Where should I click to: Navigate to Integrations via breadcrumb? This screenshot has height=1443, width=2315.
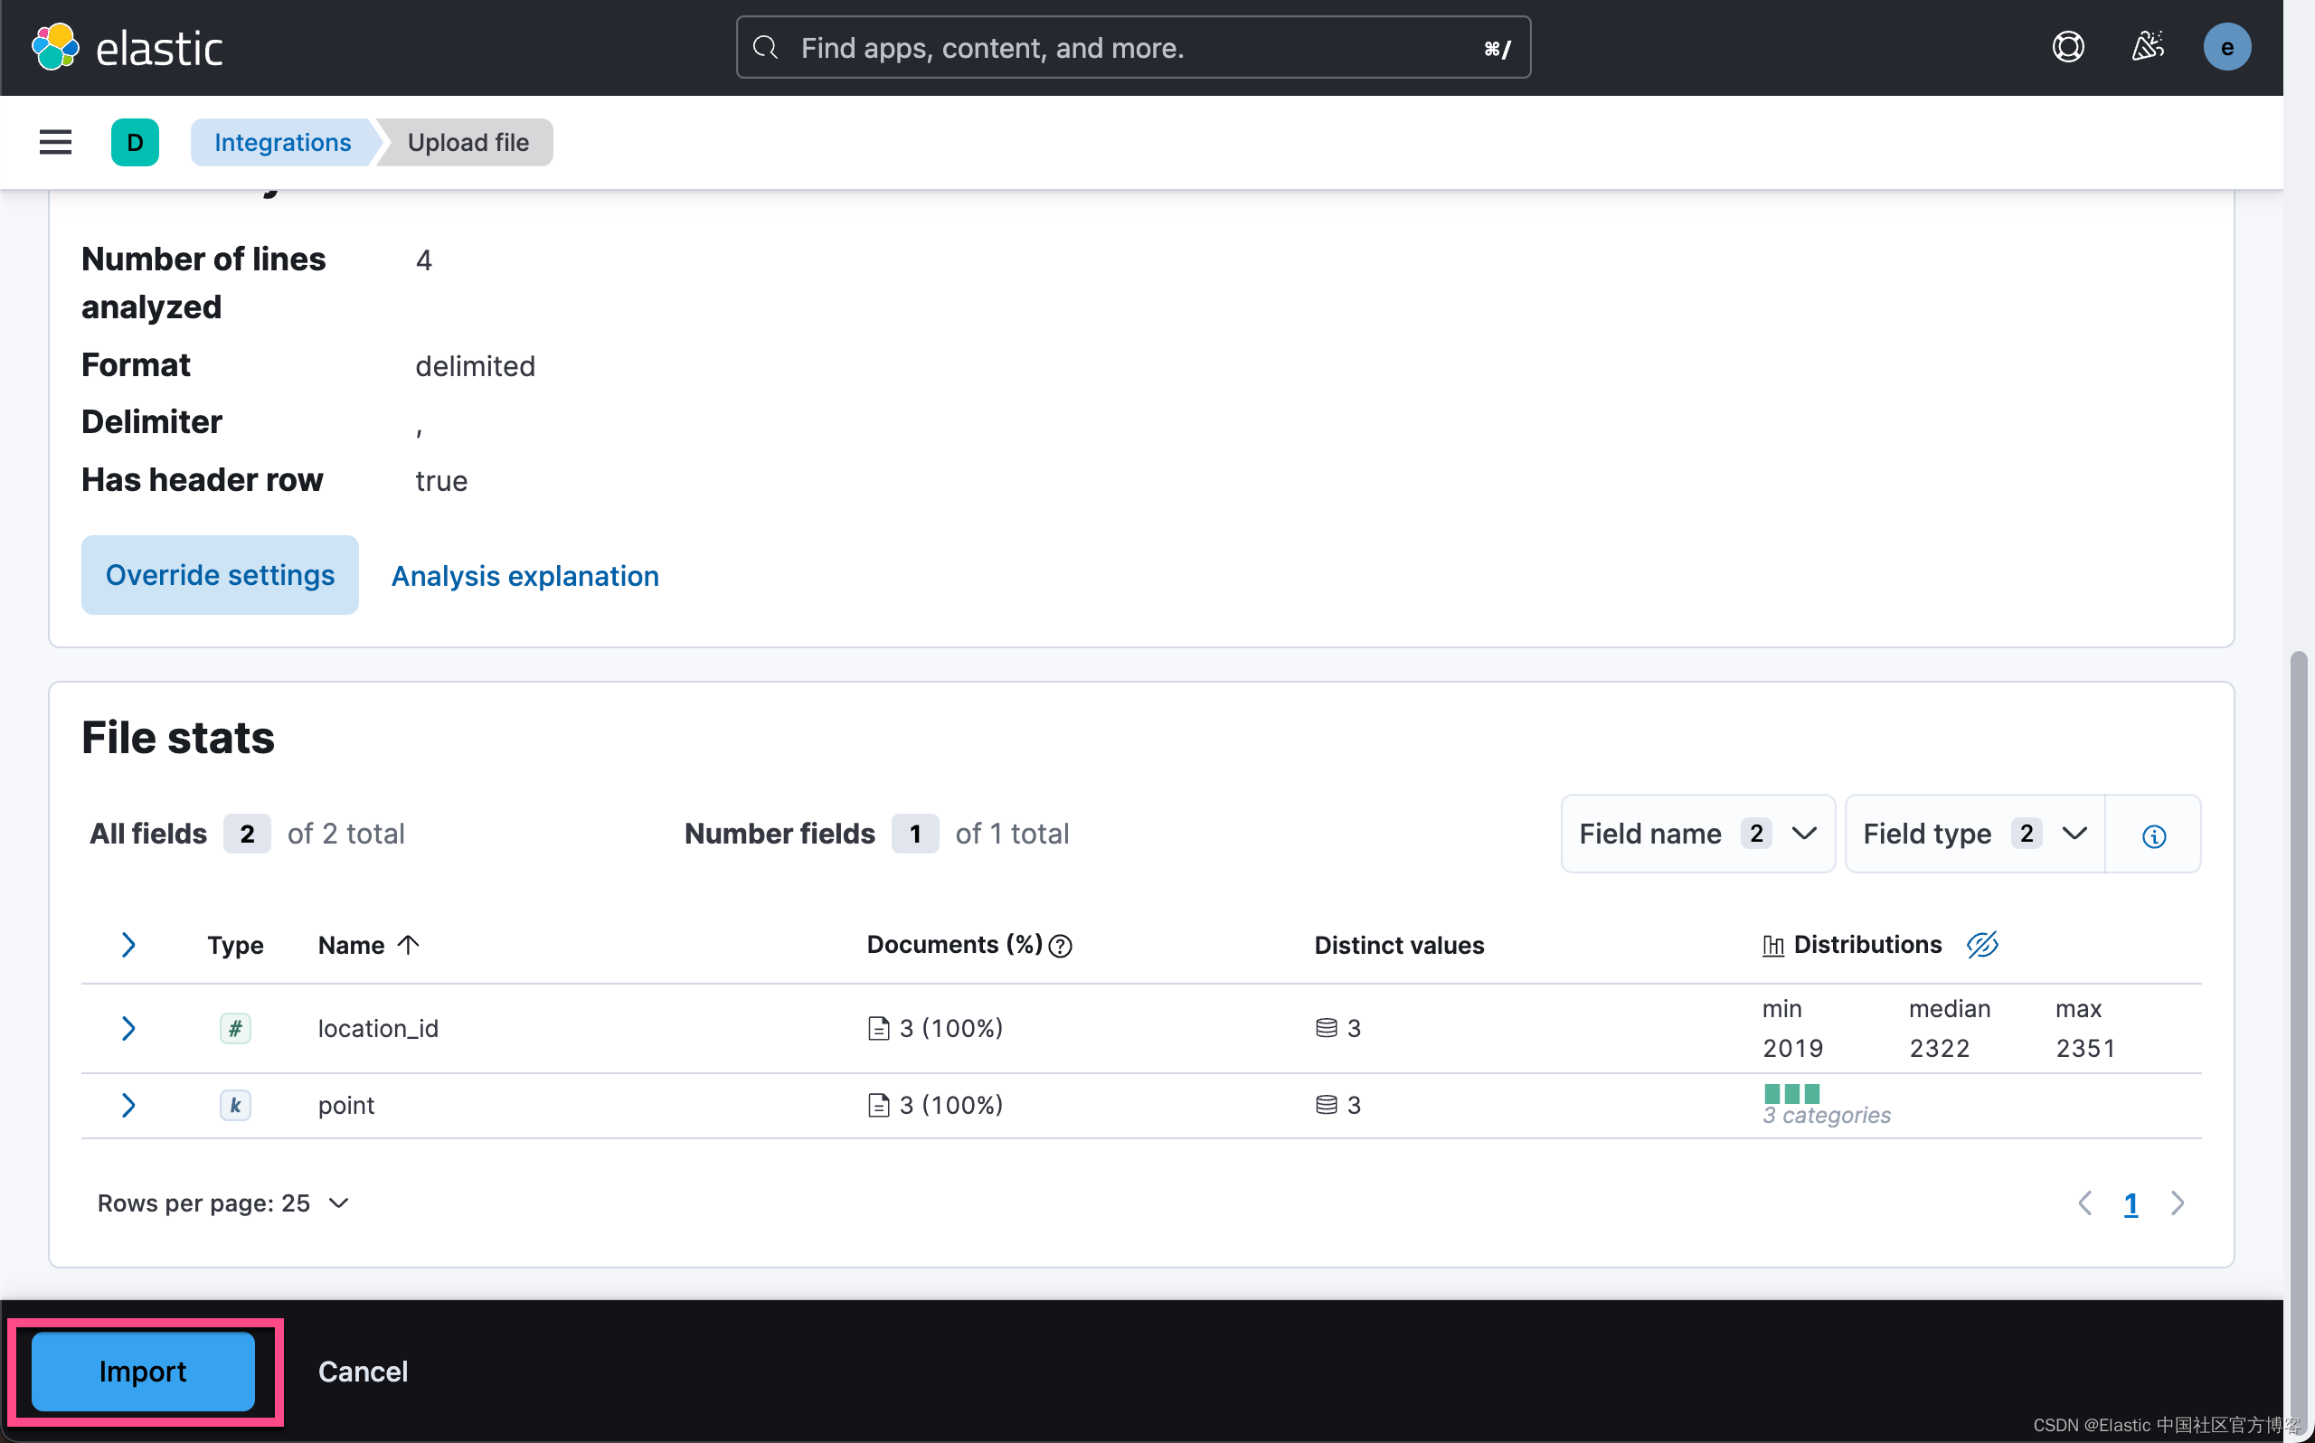click(281, 142)
